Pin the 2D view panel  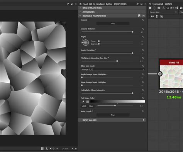(68, 4)
